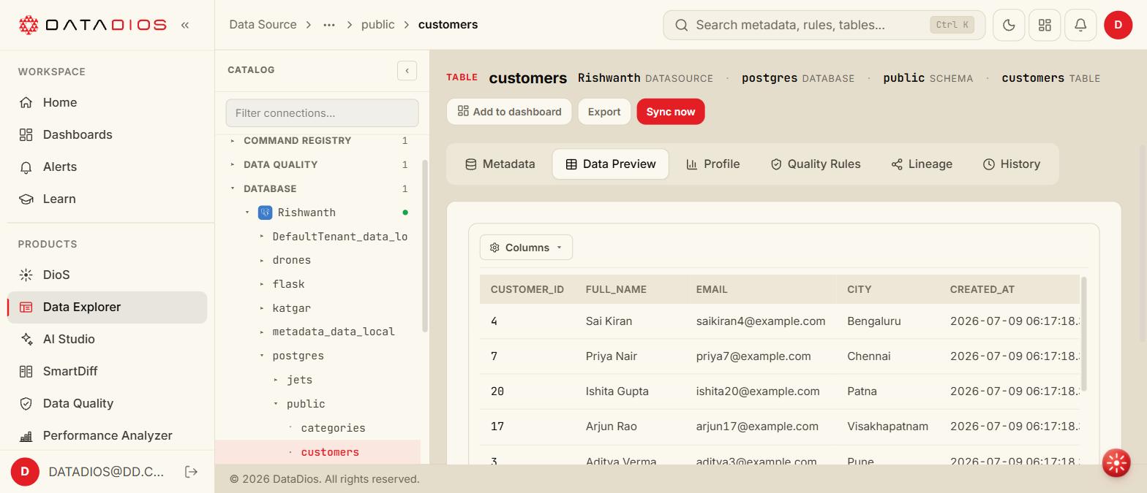Click the public breadcrumb link
This screenshot has width=1147, height=493.
pyautogui.click(x=378, y=25)
